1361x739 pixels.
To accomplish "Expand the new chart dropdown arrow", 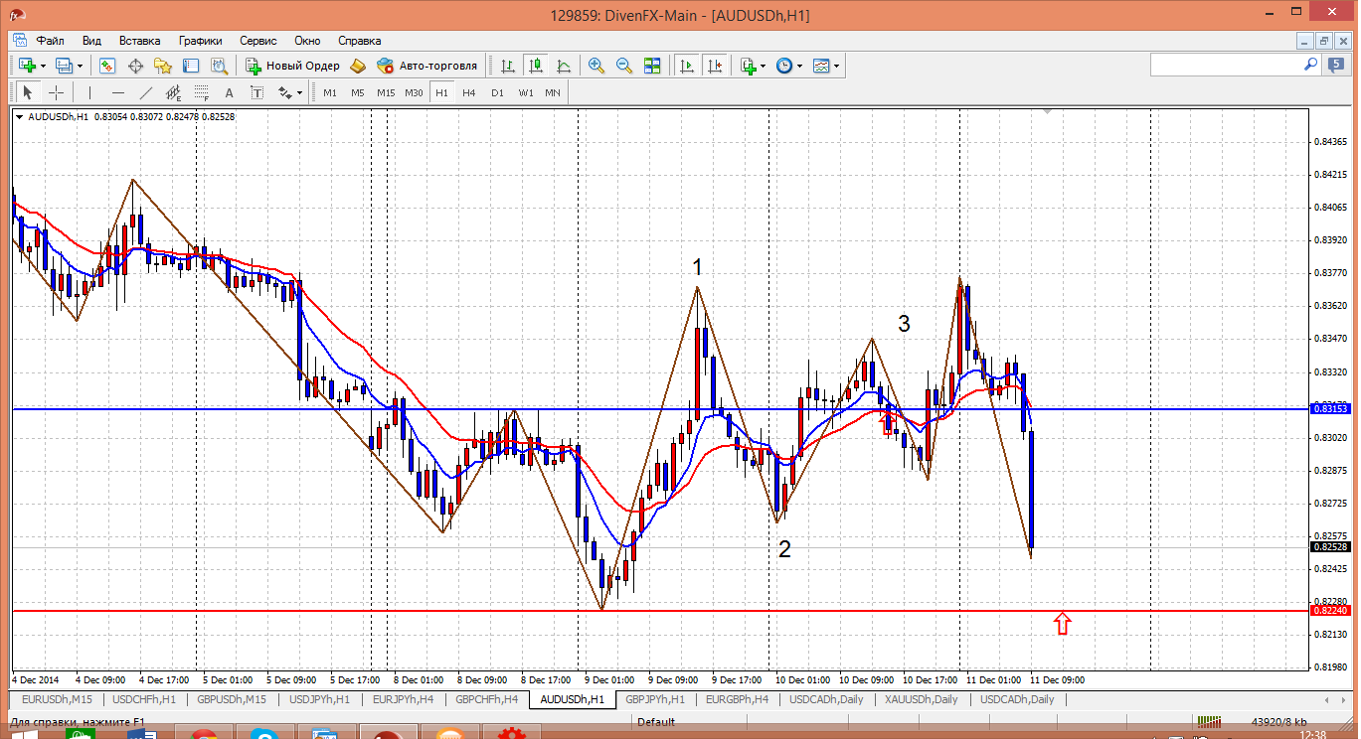I will point(43,66).
